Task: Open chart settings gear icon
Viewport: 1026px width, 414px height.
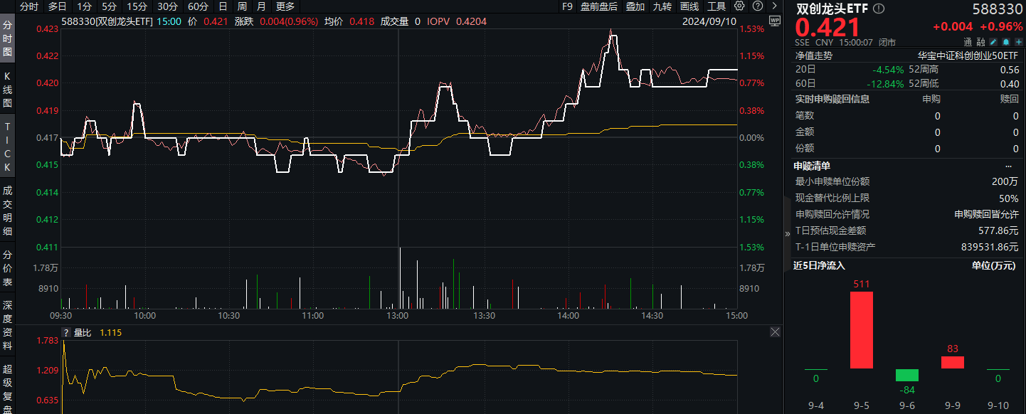Action: coord(739,6)
